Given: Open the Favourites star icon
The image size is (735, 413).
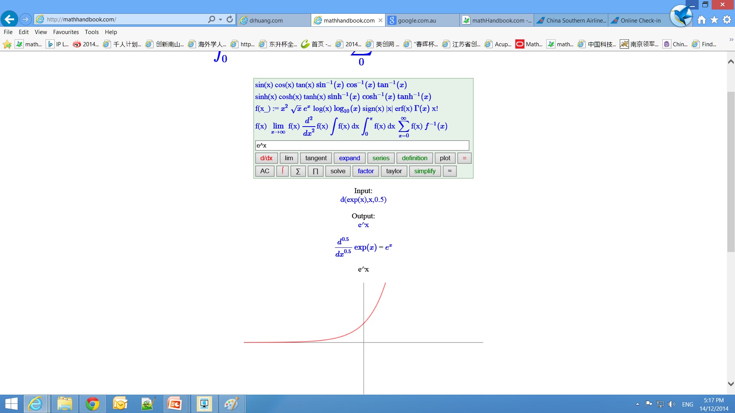Looking at the screenshot, I should [x=714, y=20].
